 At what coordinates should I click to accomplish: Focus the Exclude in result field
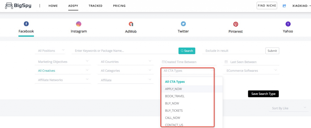point(233,51)
